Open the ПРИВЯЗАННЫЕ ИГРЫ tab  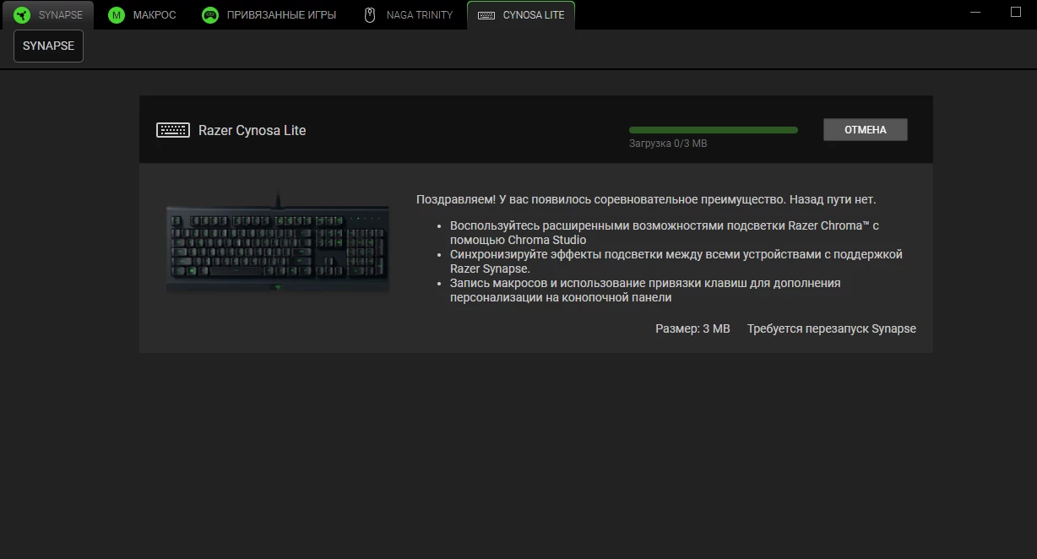[x=269, y=15]
